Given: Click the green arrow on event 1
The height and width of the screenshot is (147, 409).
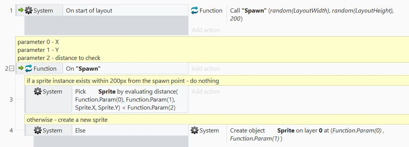Looking at the screenshot, I should [x=21, y=10].
